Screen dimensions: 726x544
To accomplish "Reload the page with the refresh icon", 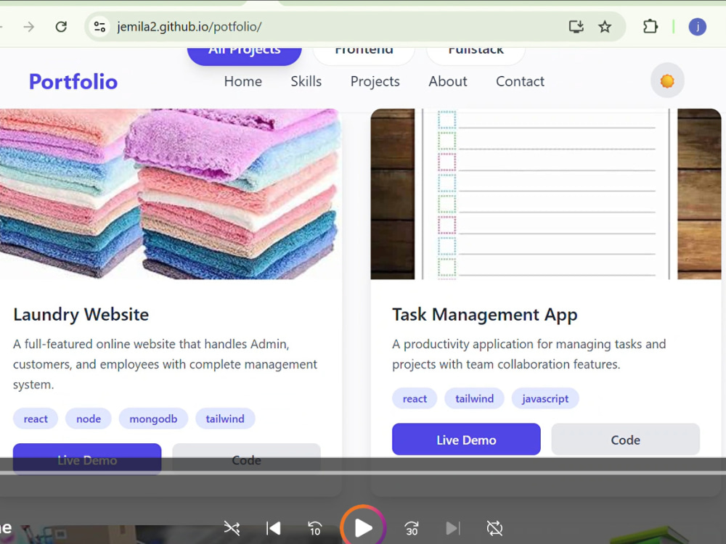I will point(61,27).
